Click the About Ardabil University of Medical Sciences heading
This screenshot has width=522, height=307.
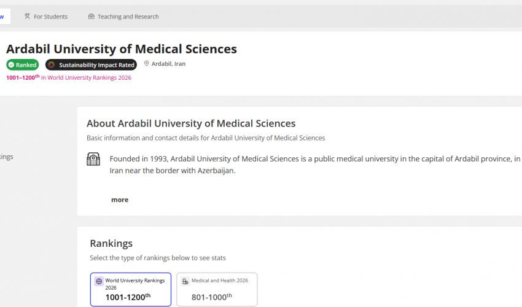pyautogui.click(x=191, y=123)
